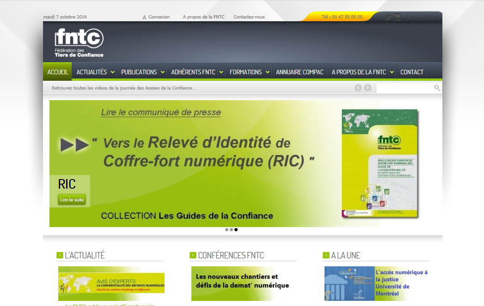Expand the ADHÉRENTS FNTC dropdown arrow
The image size is (484, 306).
pyautogui.click(x=221, y=72)
